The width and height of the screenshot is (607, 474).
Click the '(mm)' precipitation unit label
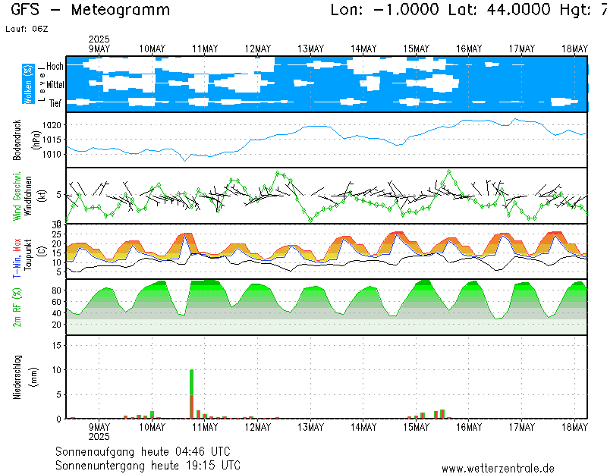click(34, 377)
